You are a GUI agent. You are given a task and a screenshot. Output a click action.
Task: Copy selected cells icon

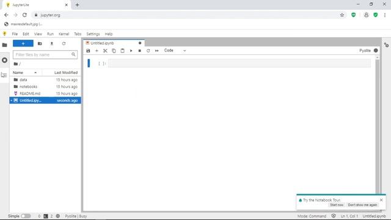[x=114, y=51]
